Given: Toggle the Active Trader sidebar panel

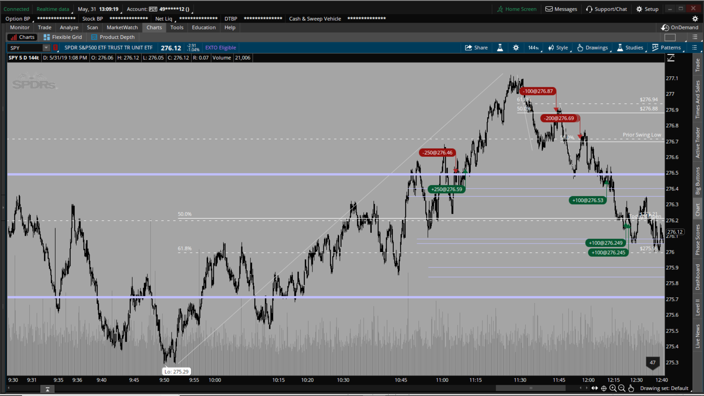Looking at the screenshot, I should point(697,143).
